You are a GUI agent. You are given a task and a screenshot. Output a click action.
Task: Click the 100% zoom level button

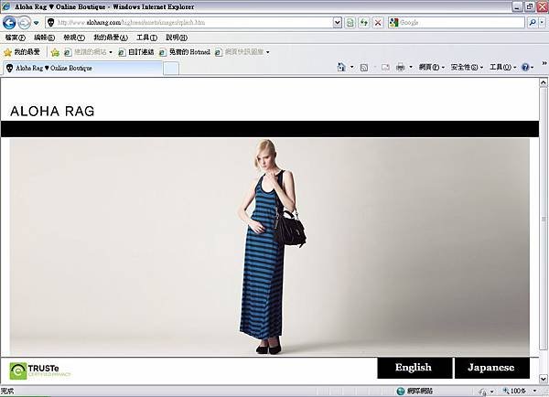tap(514, 391)
